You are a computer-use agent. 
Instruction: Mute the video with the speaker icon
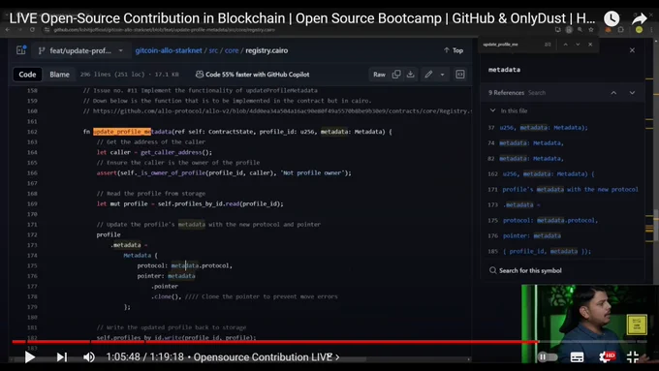click(x=89, y=357)
